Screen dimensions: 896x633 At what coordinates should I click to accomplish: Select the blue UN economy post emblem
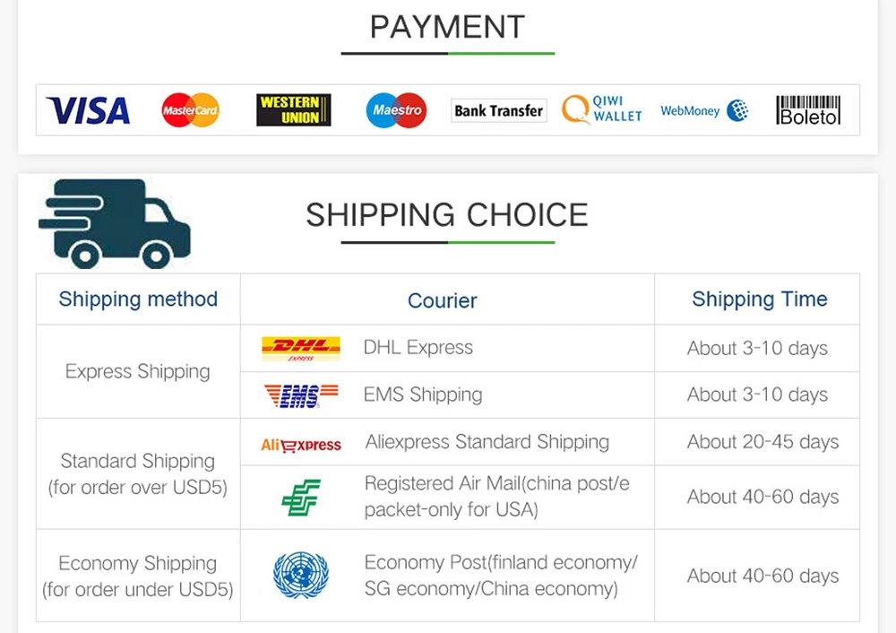(301, 575)
